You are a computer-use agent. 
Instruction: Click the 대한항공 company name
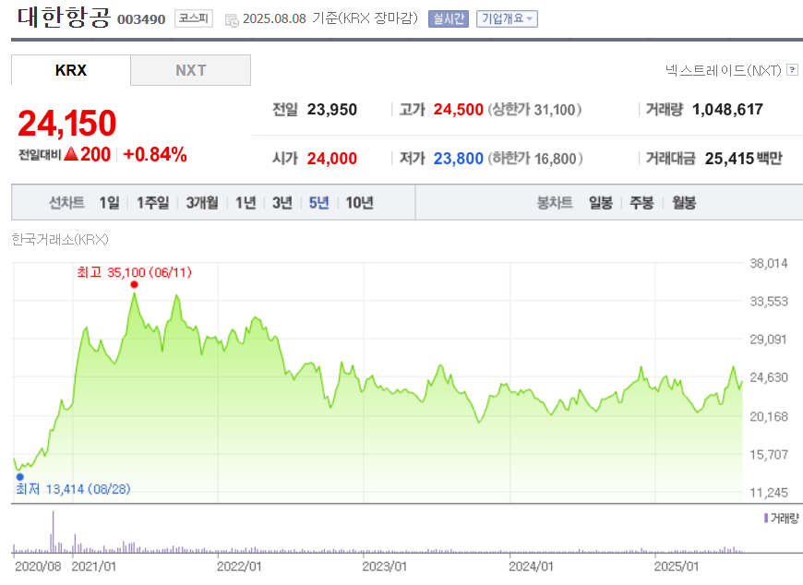(x=64, y=17)
